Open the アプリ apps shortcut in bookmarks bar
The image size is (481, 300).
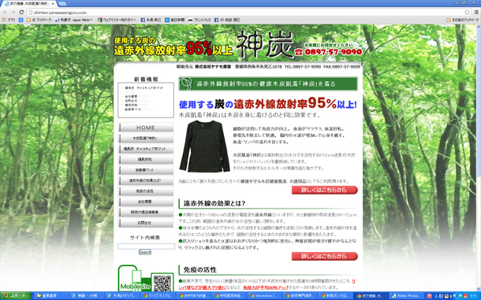point(9,20)
